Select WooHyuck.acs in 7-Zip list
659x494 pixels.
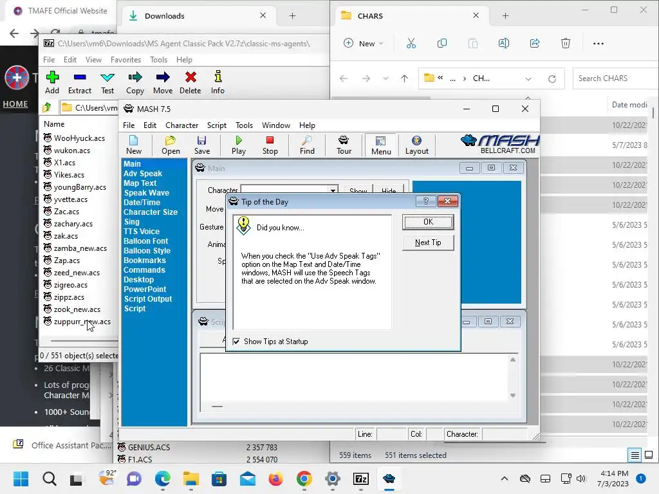79,138
